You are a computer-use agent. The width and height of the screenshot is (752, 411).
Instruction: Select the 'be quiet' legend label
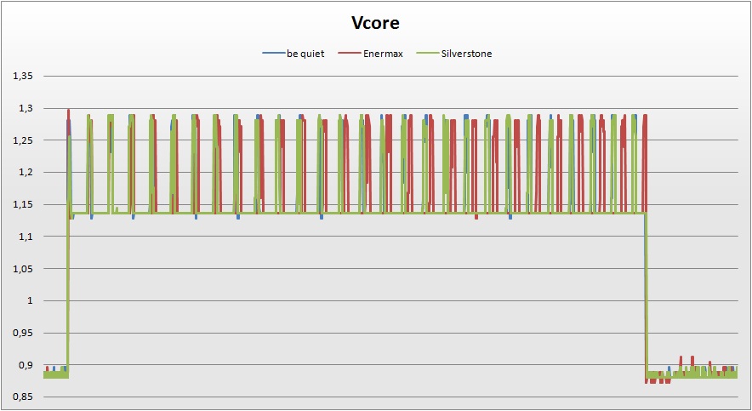click(305, 54)
